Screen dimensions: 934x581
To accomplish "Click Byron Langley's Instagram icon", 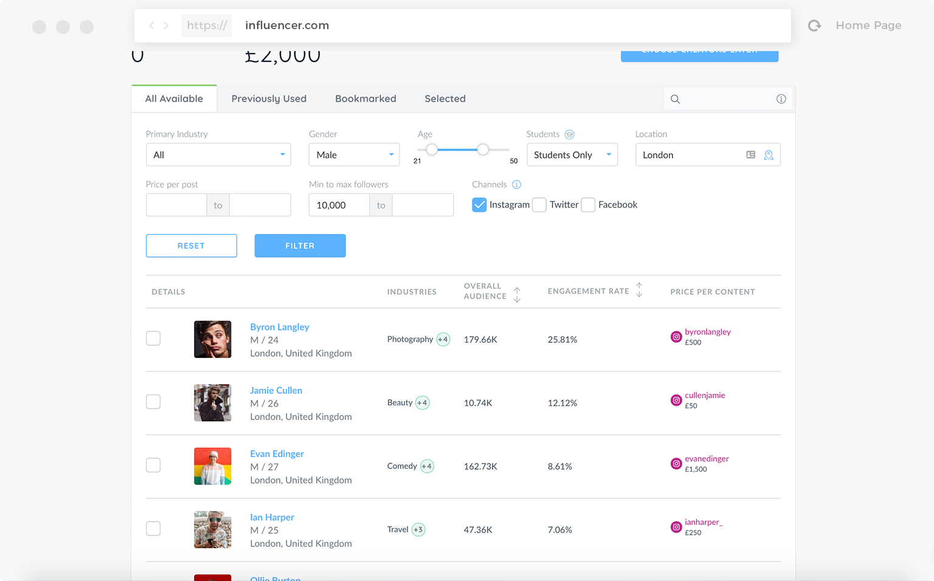I will tap(676, 337).
